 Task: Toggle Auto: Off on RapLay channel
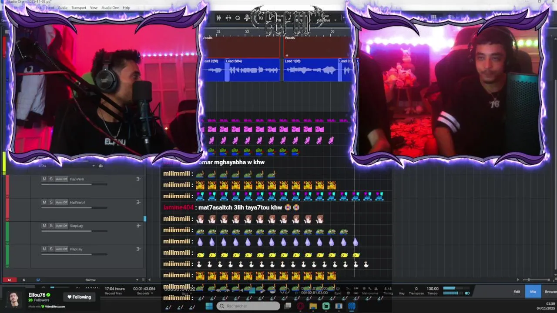(x=62, y=249)
